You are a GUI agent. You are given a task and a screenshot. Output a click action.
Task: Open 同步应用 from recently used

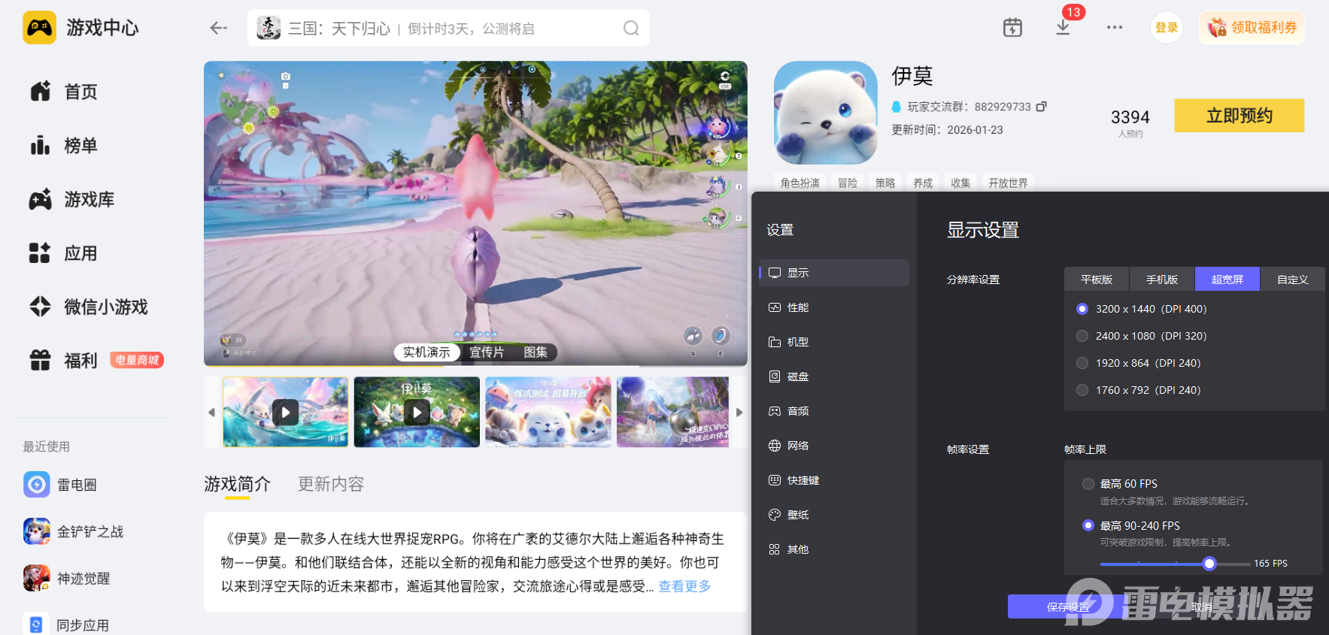click(x=66, y=624)
